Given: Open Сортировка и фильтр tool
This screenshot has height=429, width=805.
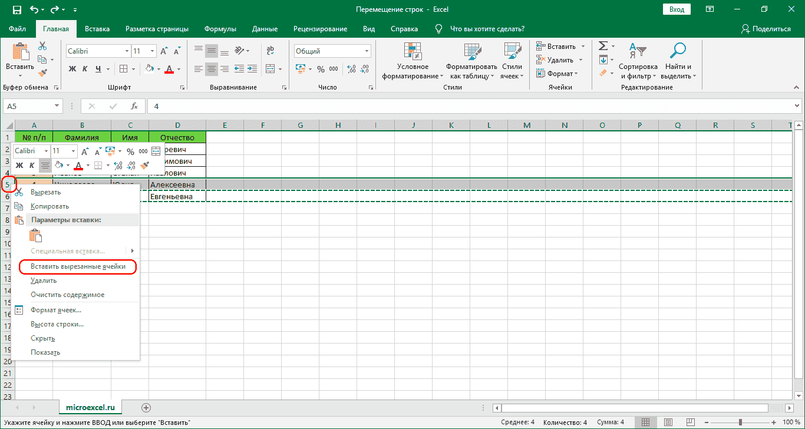Looking at the screenshot, I should (638, 59).
